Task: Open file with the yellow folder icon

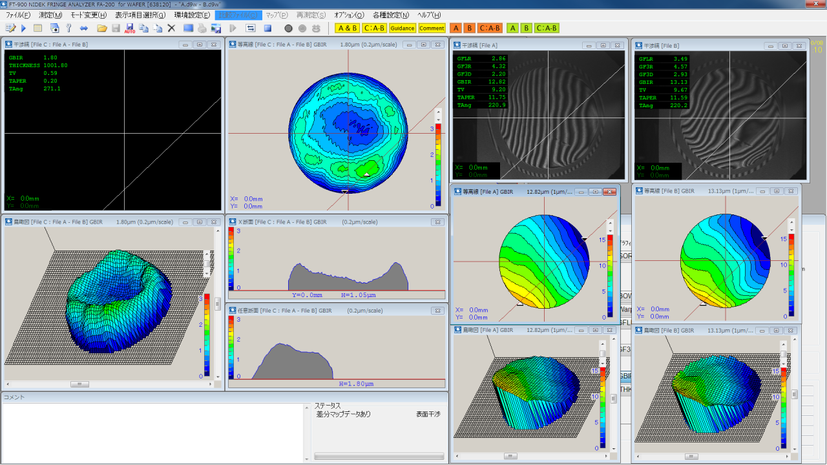Action: (102, 28)
